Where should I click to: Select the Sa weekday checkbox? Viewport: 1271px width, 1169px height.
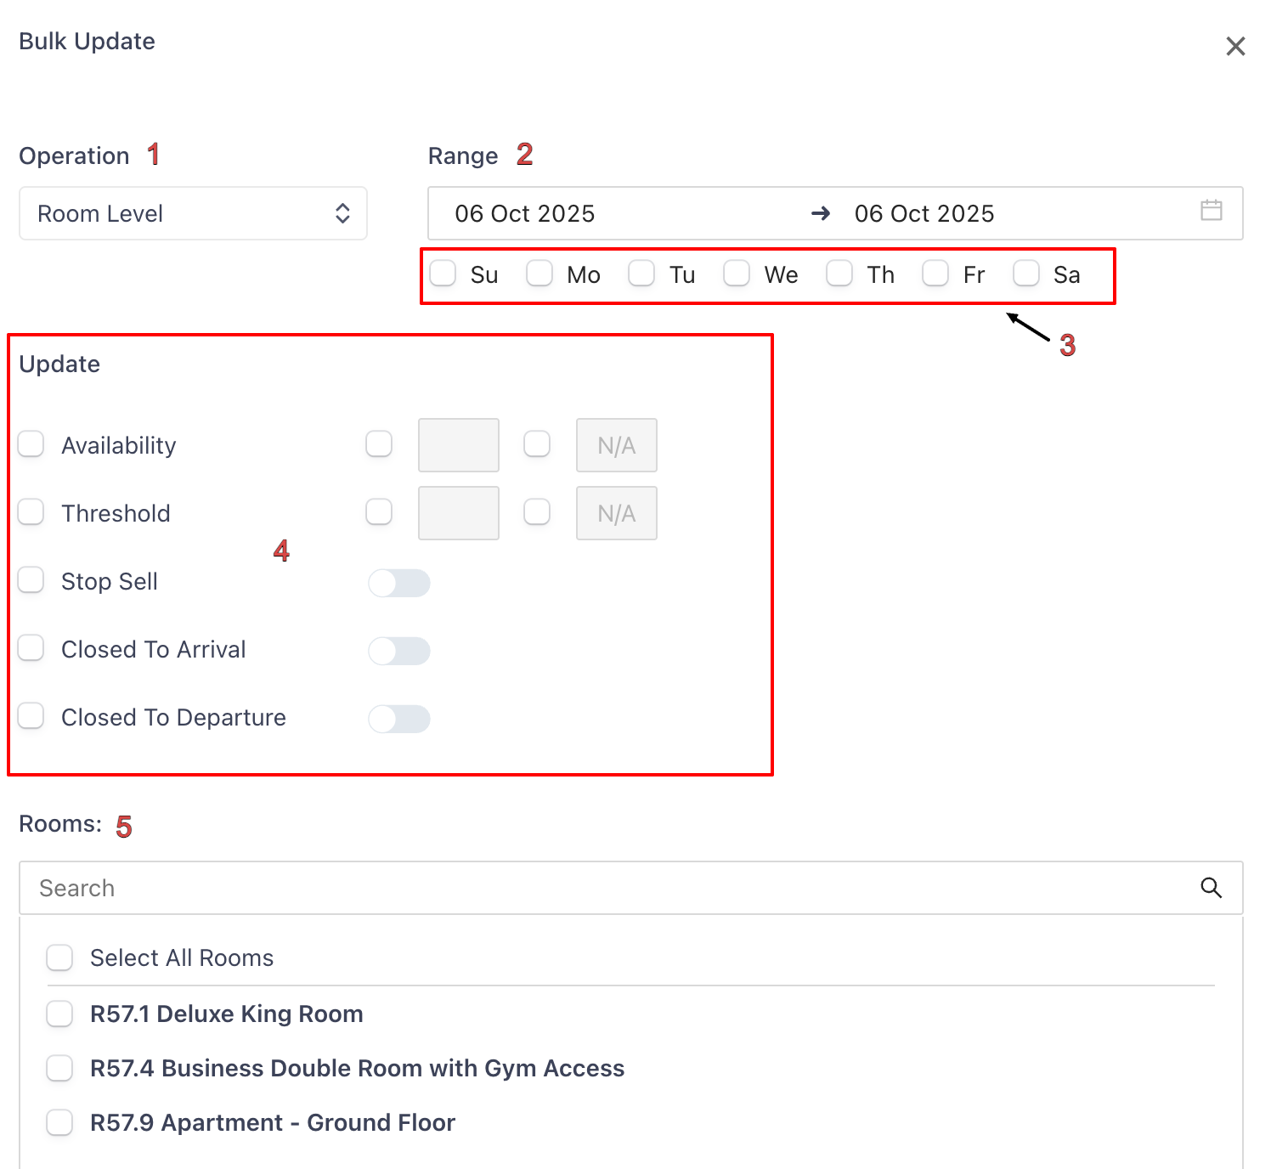[1026, 274]
